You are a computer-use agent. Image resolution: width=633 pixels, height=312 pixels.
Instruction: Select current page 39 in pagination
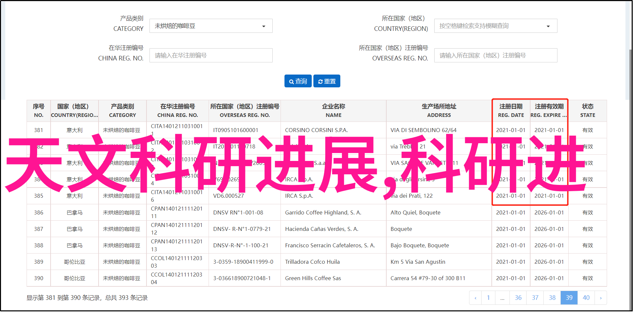point(569,298)
